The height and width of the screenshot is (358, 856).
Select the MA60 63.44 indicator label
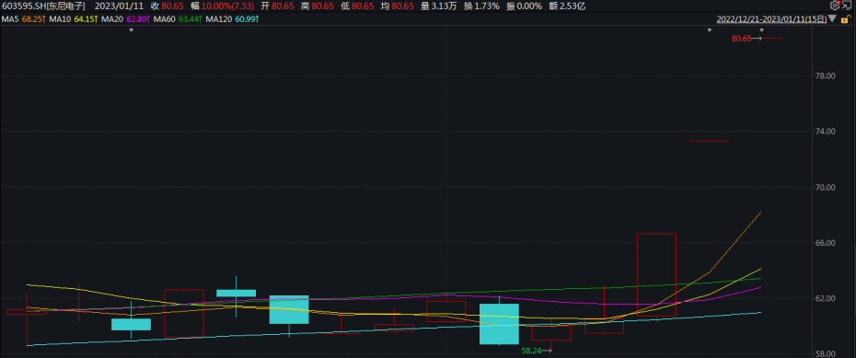178,19
